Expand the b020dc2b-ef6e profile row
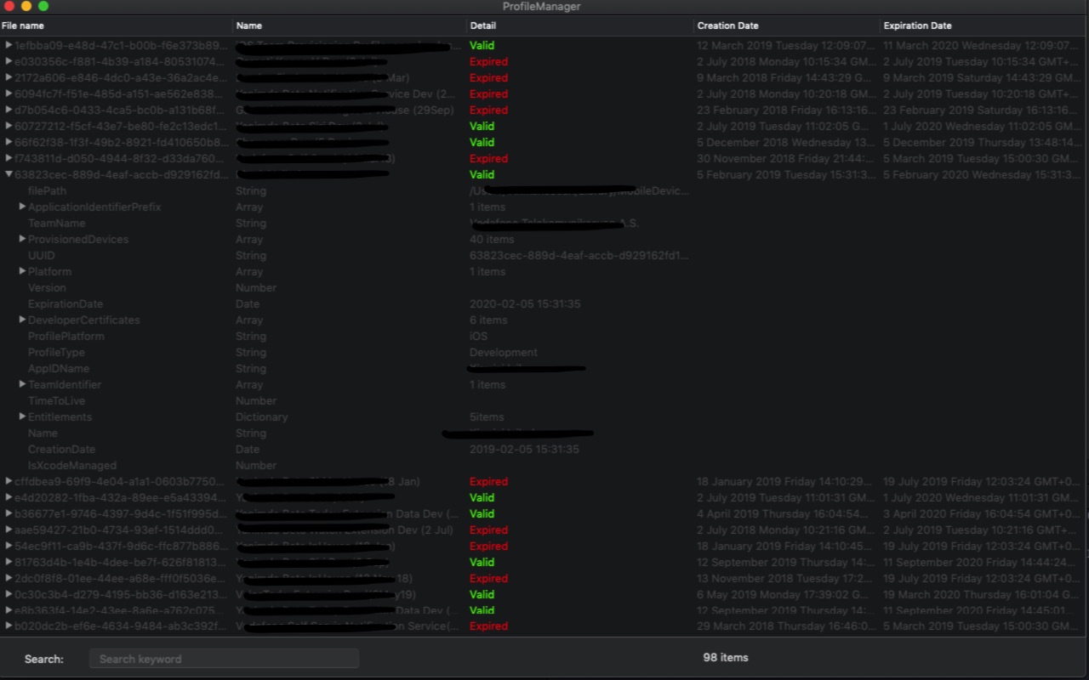Image resolution: width=1089 pixels, height=680 pixels. point(9,626)
